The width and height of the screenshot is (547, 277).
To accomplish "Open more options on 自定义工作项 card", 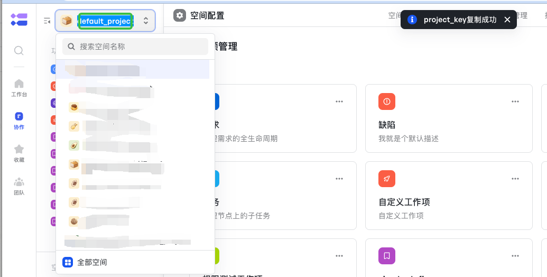I will 515,179.
